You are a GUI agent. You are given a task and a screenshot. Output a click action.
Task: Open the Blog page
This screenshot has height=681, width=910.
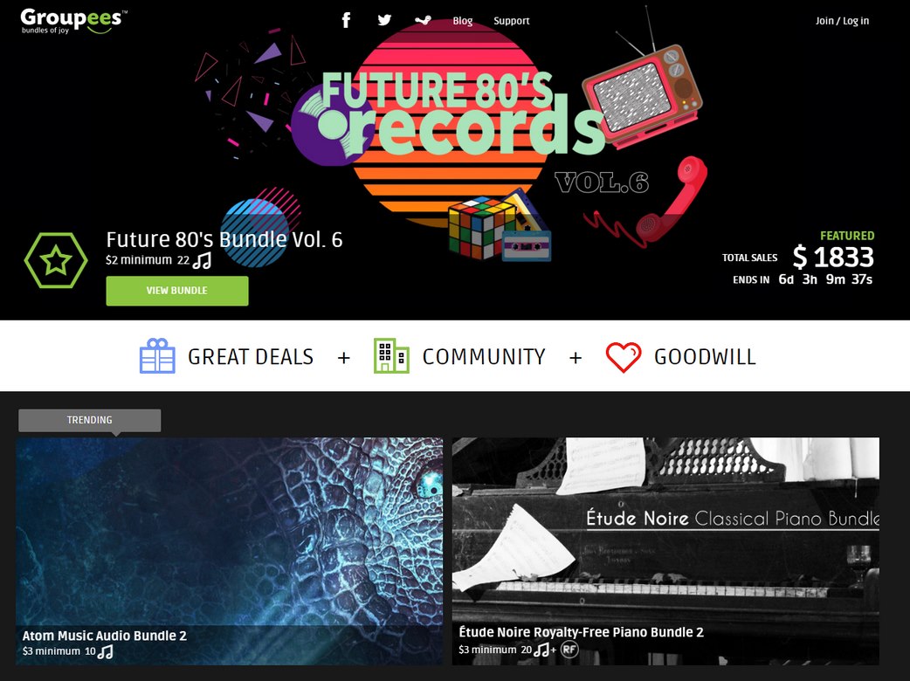coord(463,21)
